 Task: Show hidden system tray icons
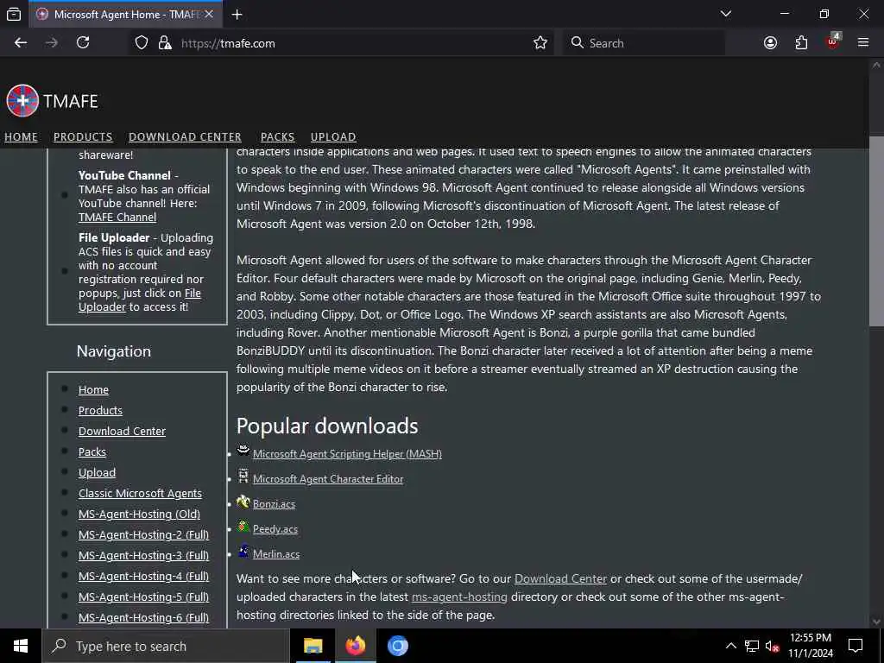pyautogui.click(x=730, y=646)
